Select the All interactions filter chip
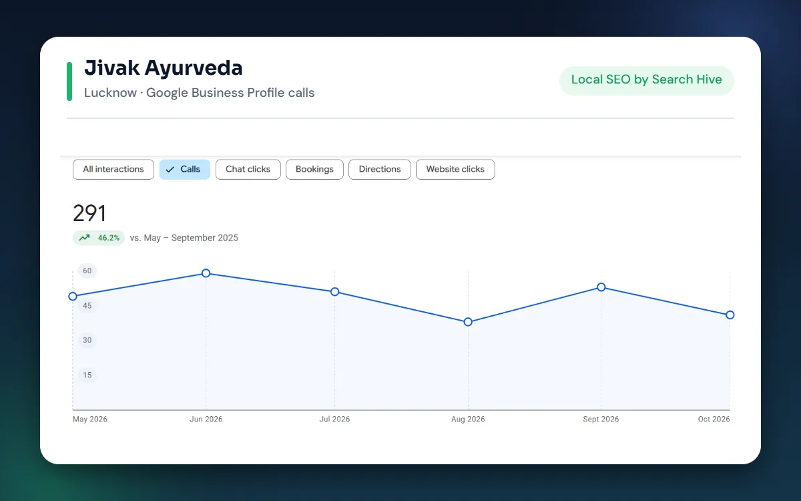Viewport: 801px width, 501px height. click(113, 169)
